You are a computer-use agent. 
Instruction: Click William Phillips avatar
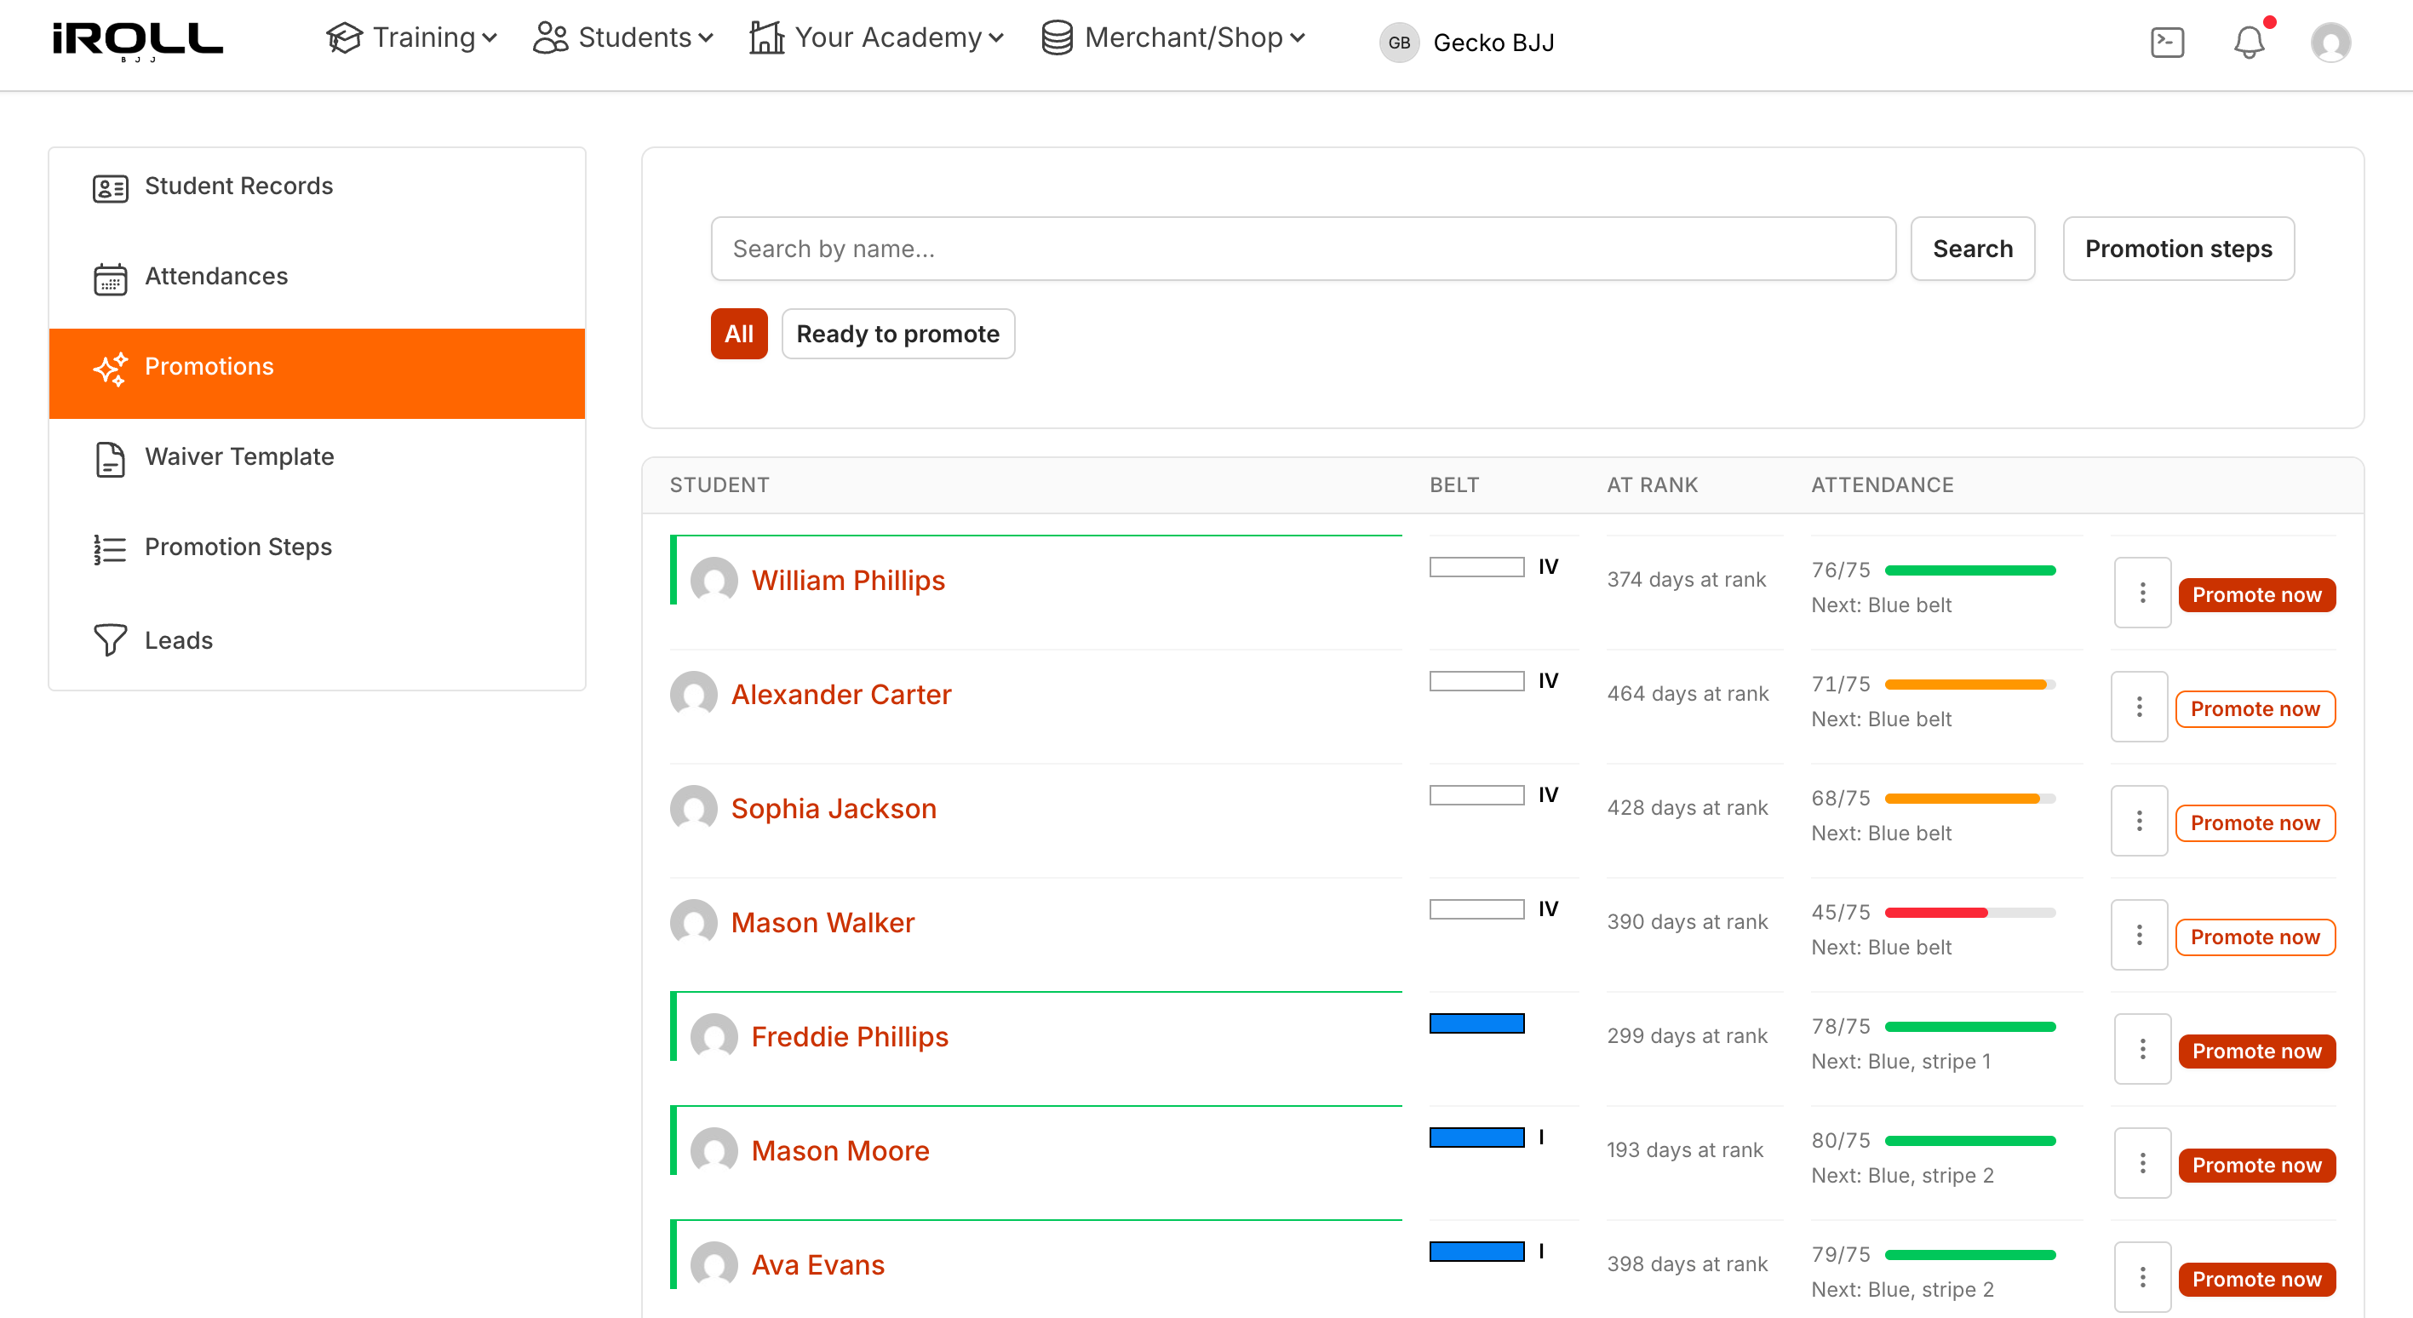[x=714, y=581]
